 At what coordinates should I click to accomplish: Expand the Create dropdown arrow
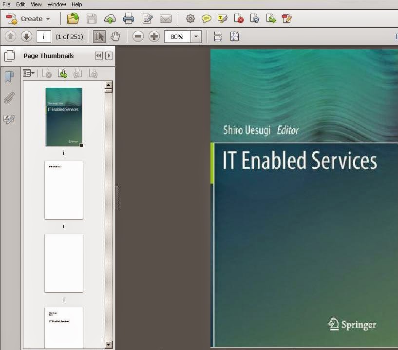48,19
